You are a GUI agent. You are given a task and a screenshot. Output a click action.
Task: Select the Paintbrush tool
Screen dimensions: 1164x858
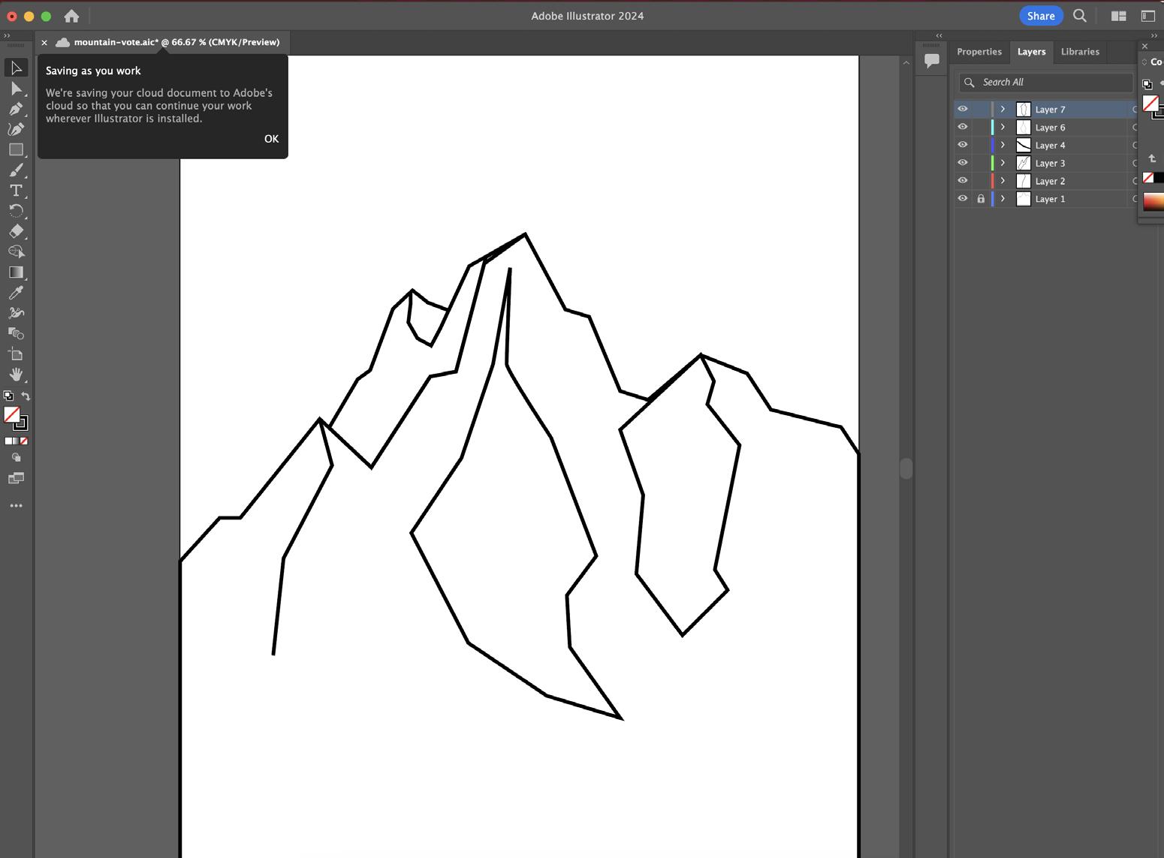pyautogui.click(x=16, y=170)
